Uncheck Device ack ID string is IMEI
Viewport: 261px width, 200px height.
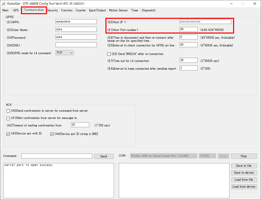(52, 134)
